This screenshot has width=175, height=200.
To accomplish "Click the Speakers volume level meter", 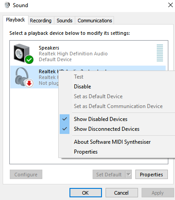I will click(x=160, y=53).
